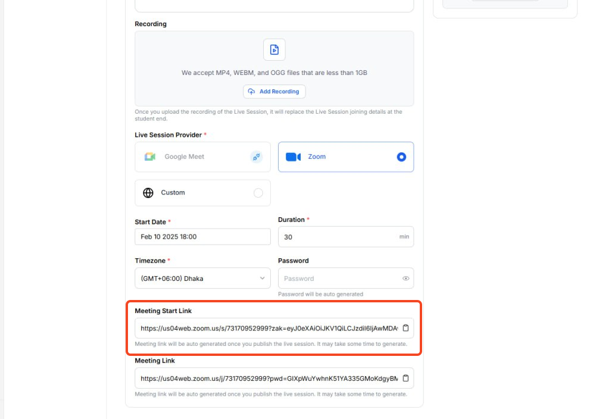Select the Custom provider radio button
This screenshot has height=419, width=593.
pos(258,193)
